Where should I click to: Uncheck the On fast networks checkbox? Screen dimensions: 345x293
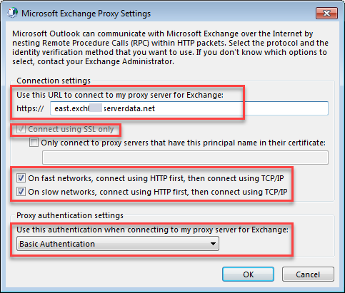(x=21, y=178)
